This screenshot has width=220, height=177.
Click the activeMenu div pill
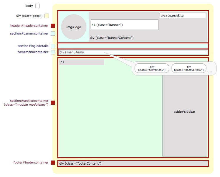coord(152,68)
